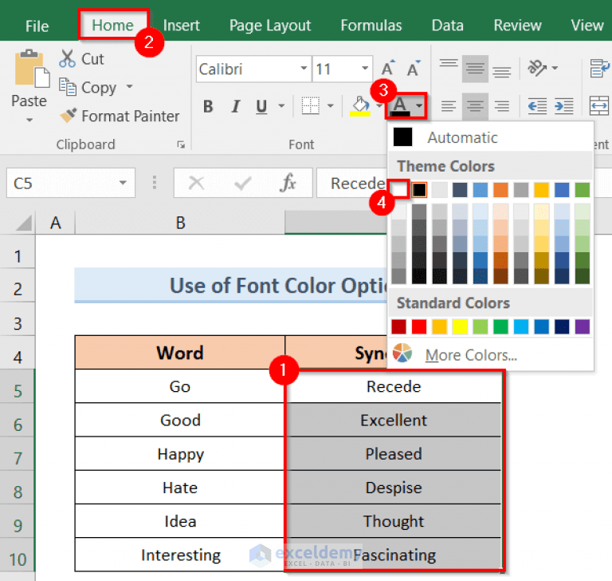The image size is (612, 581).
Task: Center text horizontally
Action: pyautogui.click(x=475, y=106)
